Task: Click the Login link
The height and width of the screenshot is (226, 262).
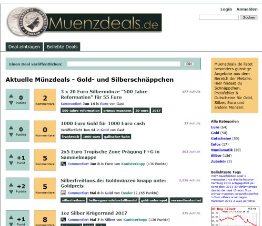Action: click(226, 9)
